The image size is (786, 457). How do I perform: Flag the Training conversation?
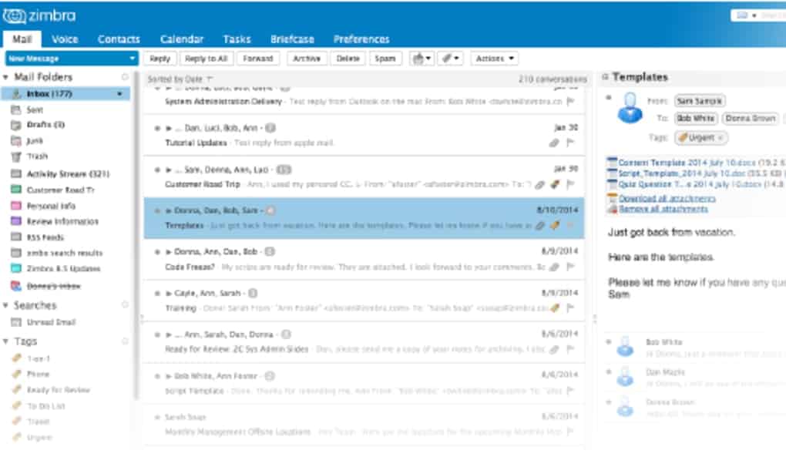point(570,308)
